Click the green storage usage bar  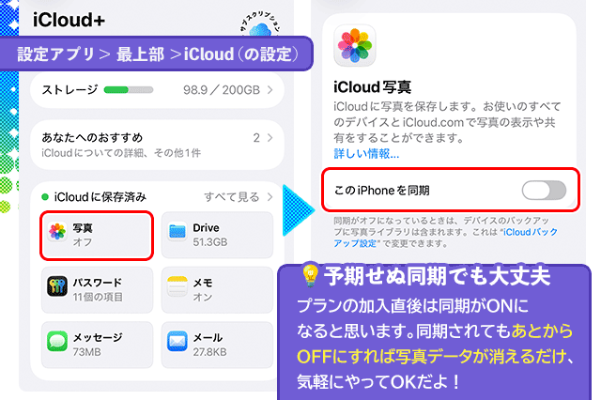pos(129,90)
